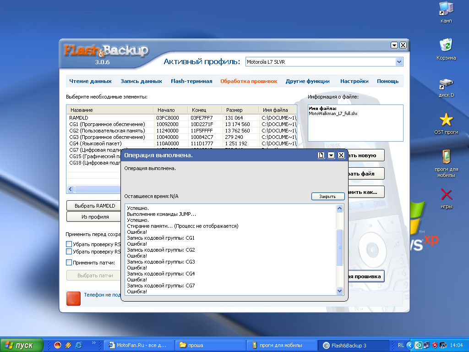Select the CG1 (Программное обеспечение) table row

(x=181, y=124)
